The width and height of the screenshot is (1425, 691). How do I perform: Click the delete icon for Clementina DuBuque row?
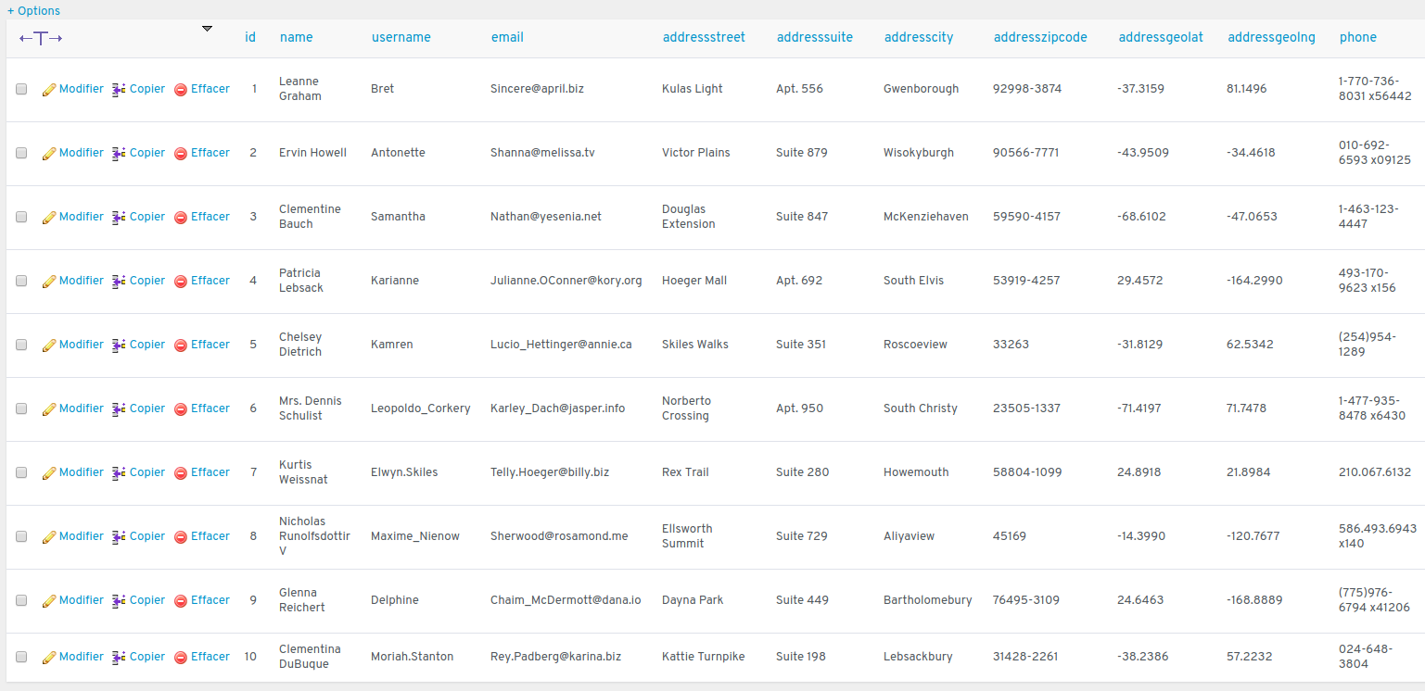pyautogui.click(x=181, y=658)
